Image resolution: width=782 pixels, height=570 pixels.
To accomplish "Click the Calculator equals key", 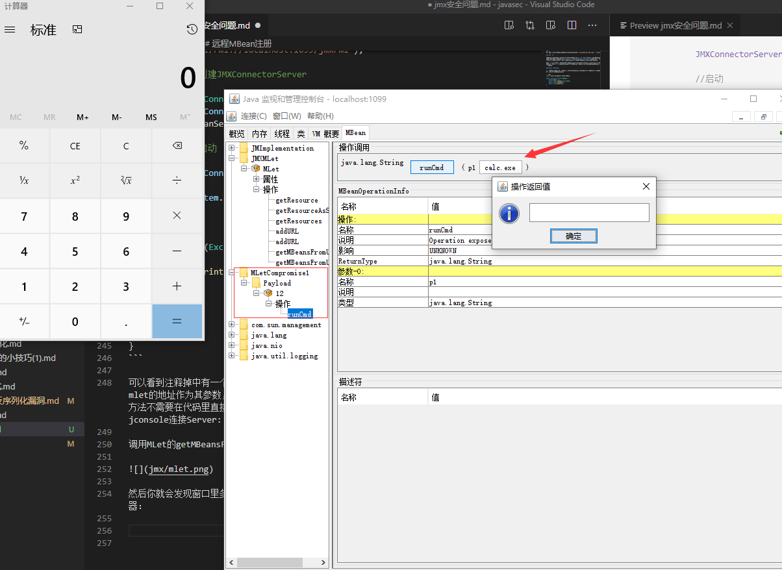I will [177, 321].
